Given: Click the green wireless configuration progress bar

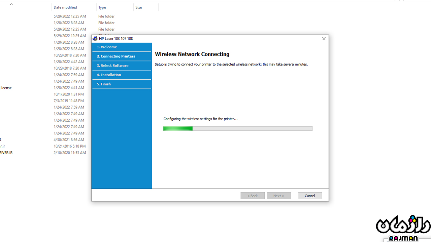Looking at the screenshot, I should pyautogui.click(x=238, y=128).
